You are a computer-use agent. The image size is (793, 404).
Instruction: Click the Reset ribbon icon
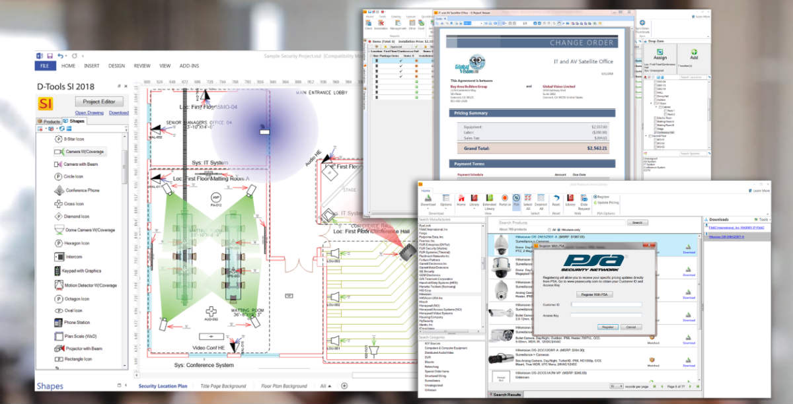pyautogui.click(x=556, y=201)
